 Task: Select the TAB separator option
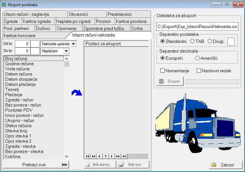coord(192,41)
